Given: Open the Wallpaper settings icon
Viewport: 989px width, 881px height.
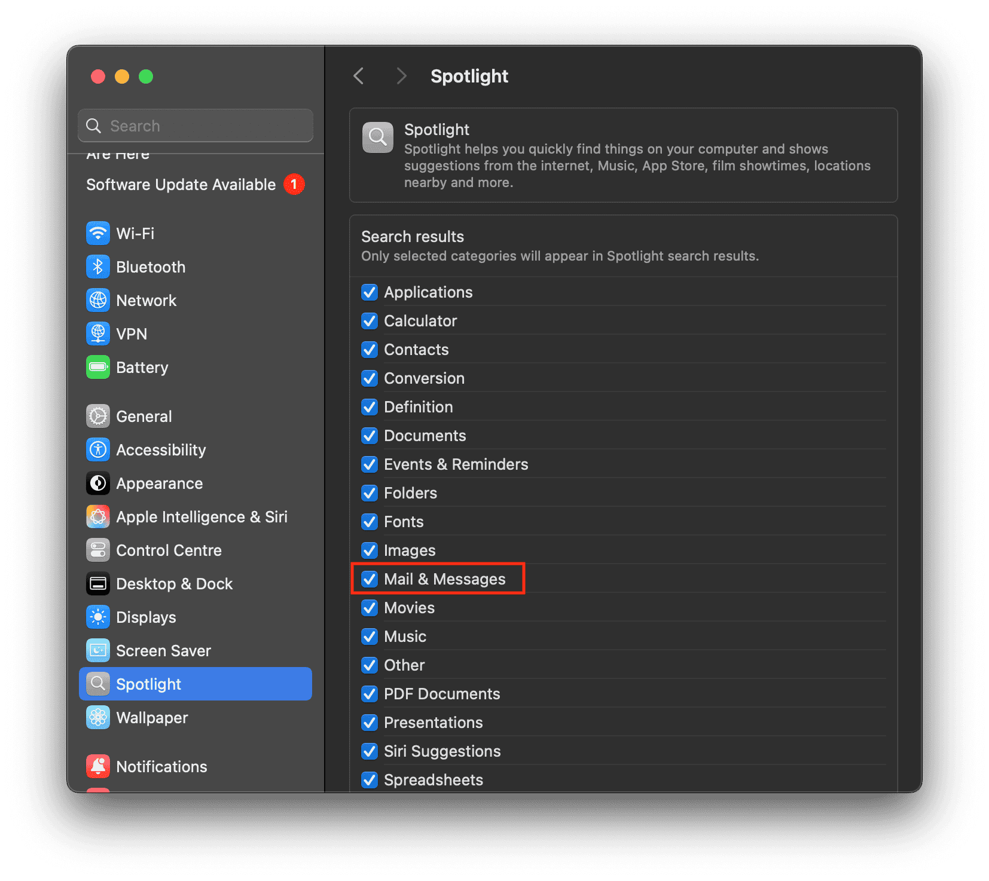Looking at the screenshot, I should pos(98,717).
